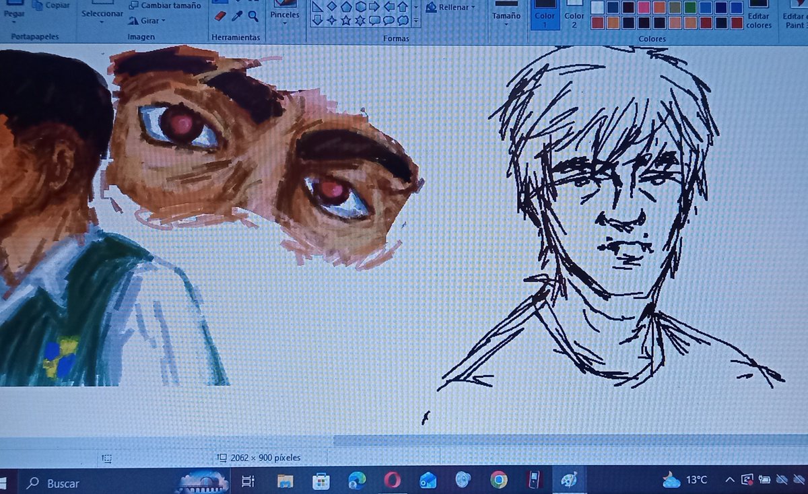Click Editar con Paint 3D
This screenshot has width=808, height=494.
(x=795, y=15)
